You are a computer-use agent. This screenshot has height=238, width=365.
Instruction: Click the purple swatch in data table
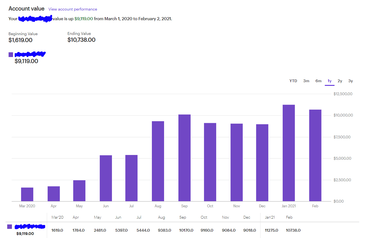(9, 227)
